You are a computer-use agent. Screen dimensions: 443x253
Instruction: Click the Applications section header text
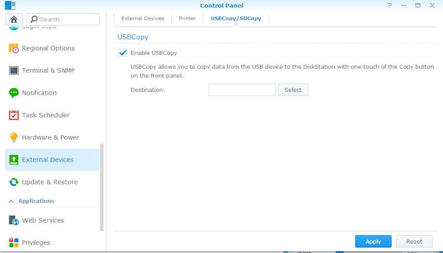coord(36,201)
